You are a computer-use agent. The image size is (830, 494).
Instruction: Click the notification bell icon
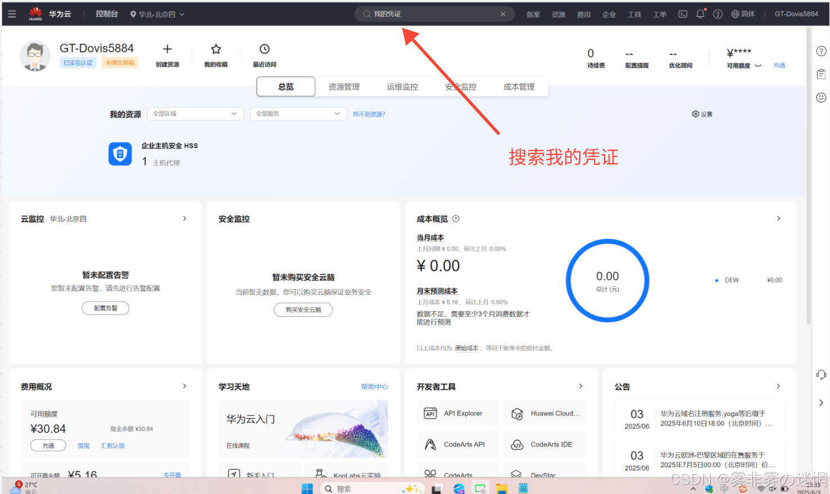700,14
